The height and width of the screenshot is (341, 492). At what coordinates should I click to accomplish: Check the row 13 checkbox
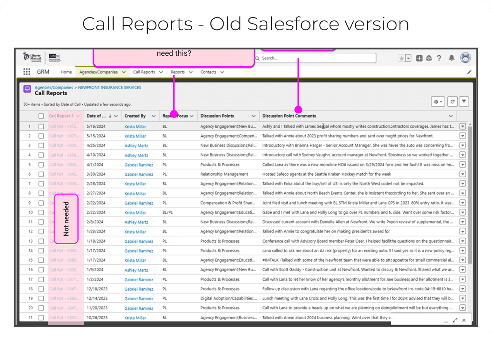41,241
